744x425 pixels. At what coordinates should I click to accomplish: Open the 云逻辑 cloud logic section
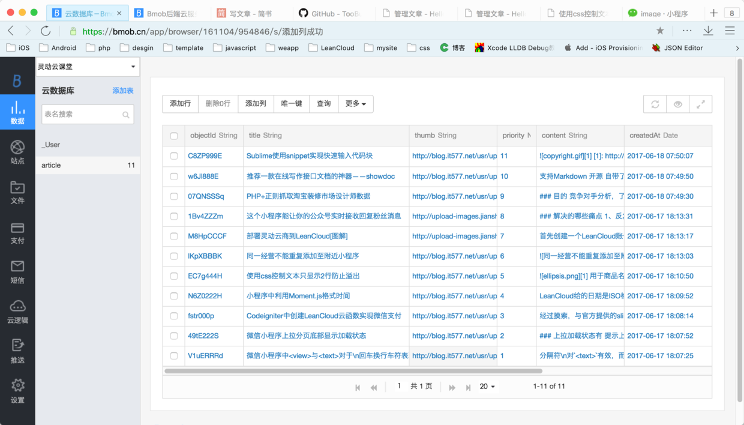tap(17, 312)
